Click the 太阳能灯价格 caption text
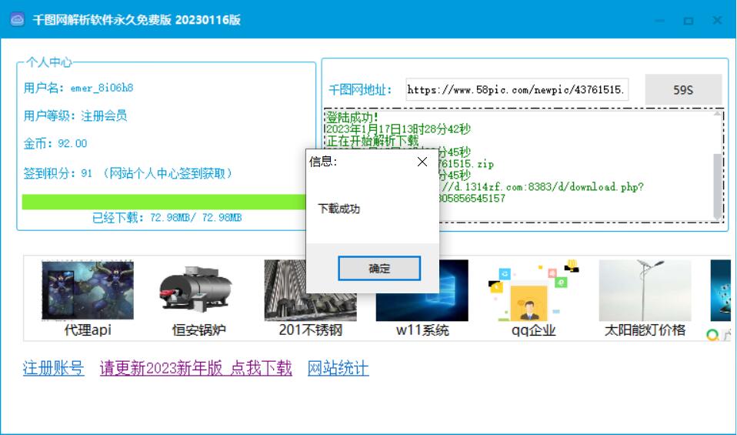Screen dimensions: 737x435 pyautogui.click(x=645, y=330)
